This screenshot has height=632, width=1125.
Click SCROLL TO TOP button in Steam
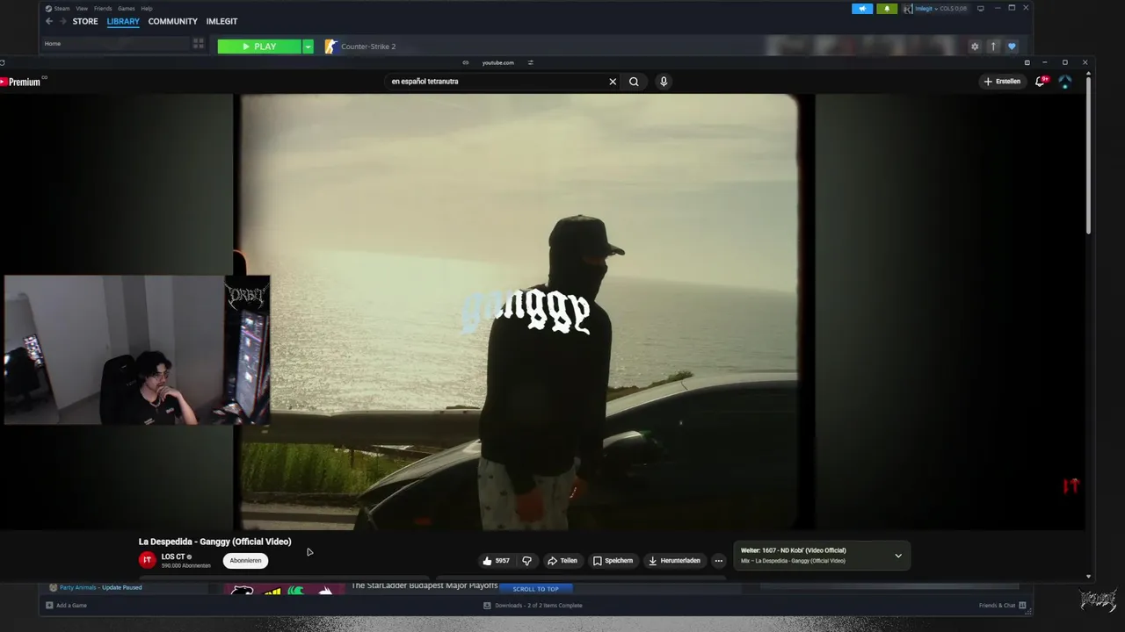click(536, 589)
